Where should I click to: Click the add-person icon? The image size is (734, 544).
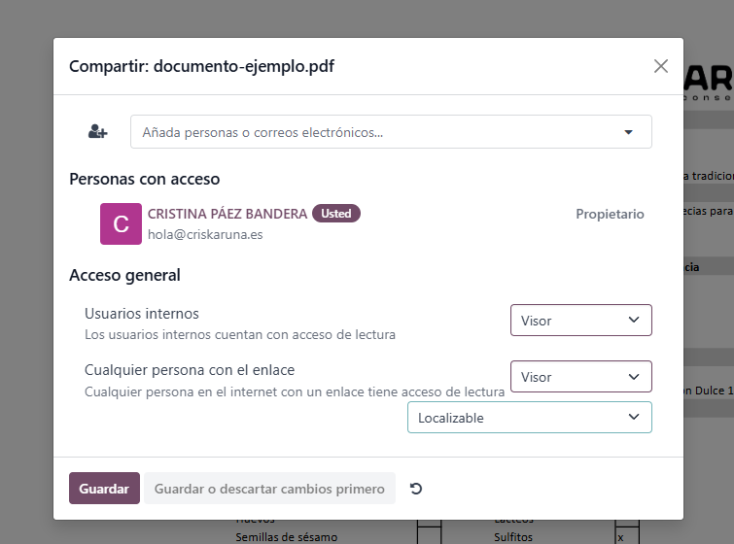coord(97,132)
